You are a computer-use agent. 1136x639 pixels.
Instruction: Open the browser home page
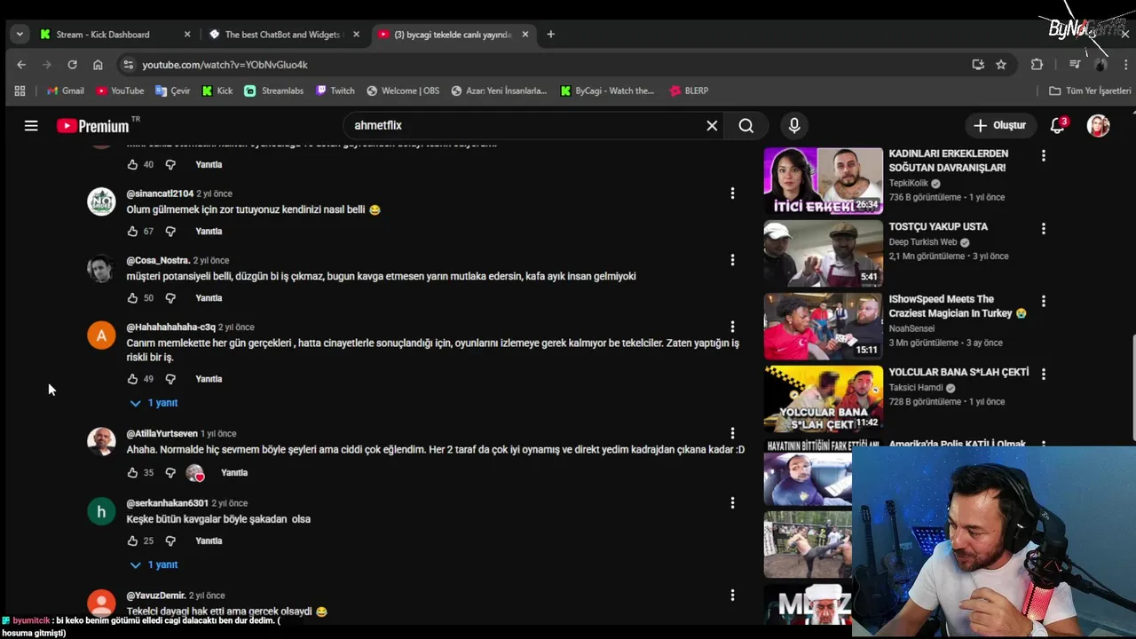(98, 65)
